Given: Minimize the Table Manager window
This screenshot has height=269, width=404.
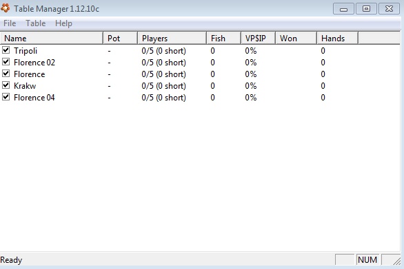Looking at the screenshot, I should (x=343, y=9).
